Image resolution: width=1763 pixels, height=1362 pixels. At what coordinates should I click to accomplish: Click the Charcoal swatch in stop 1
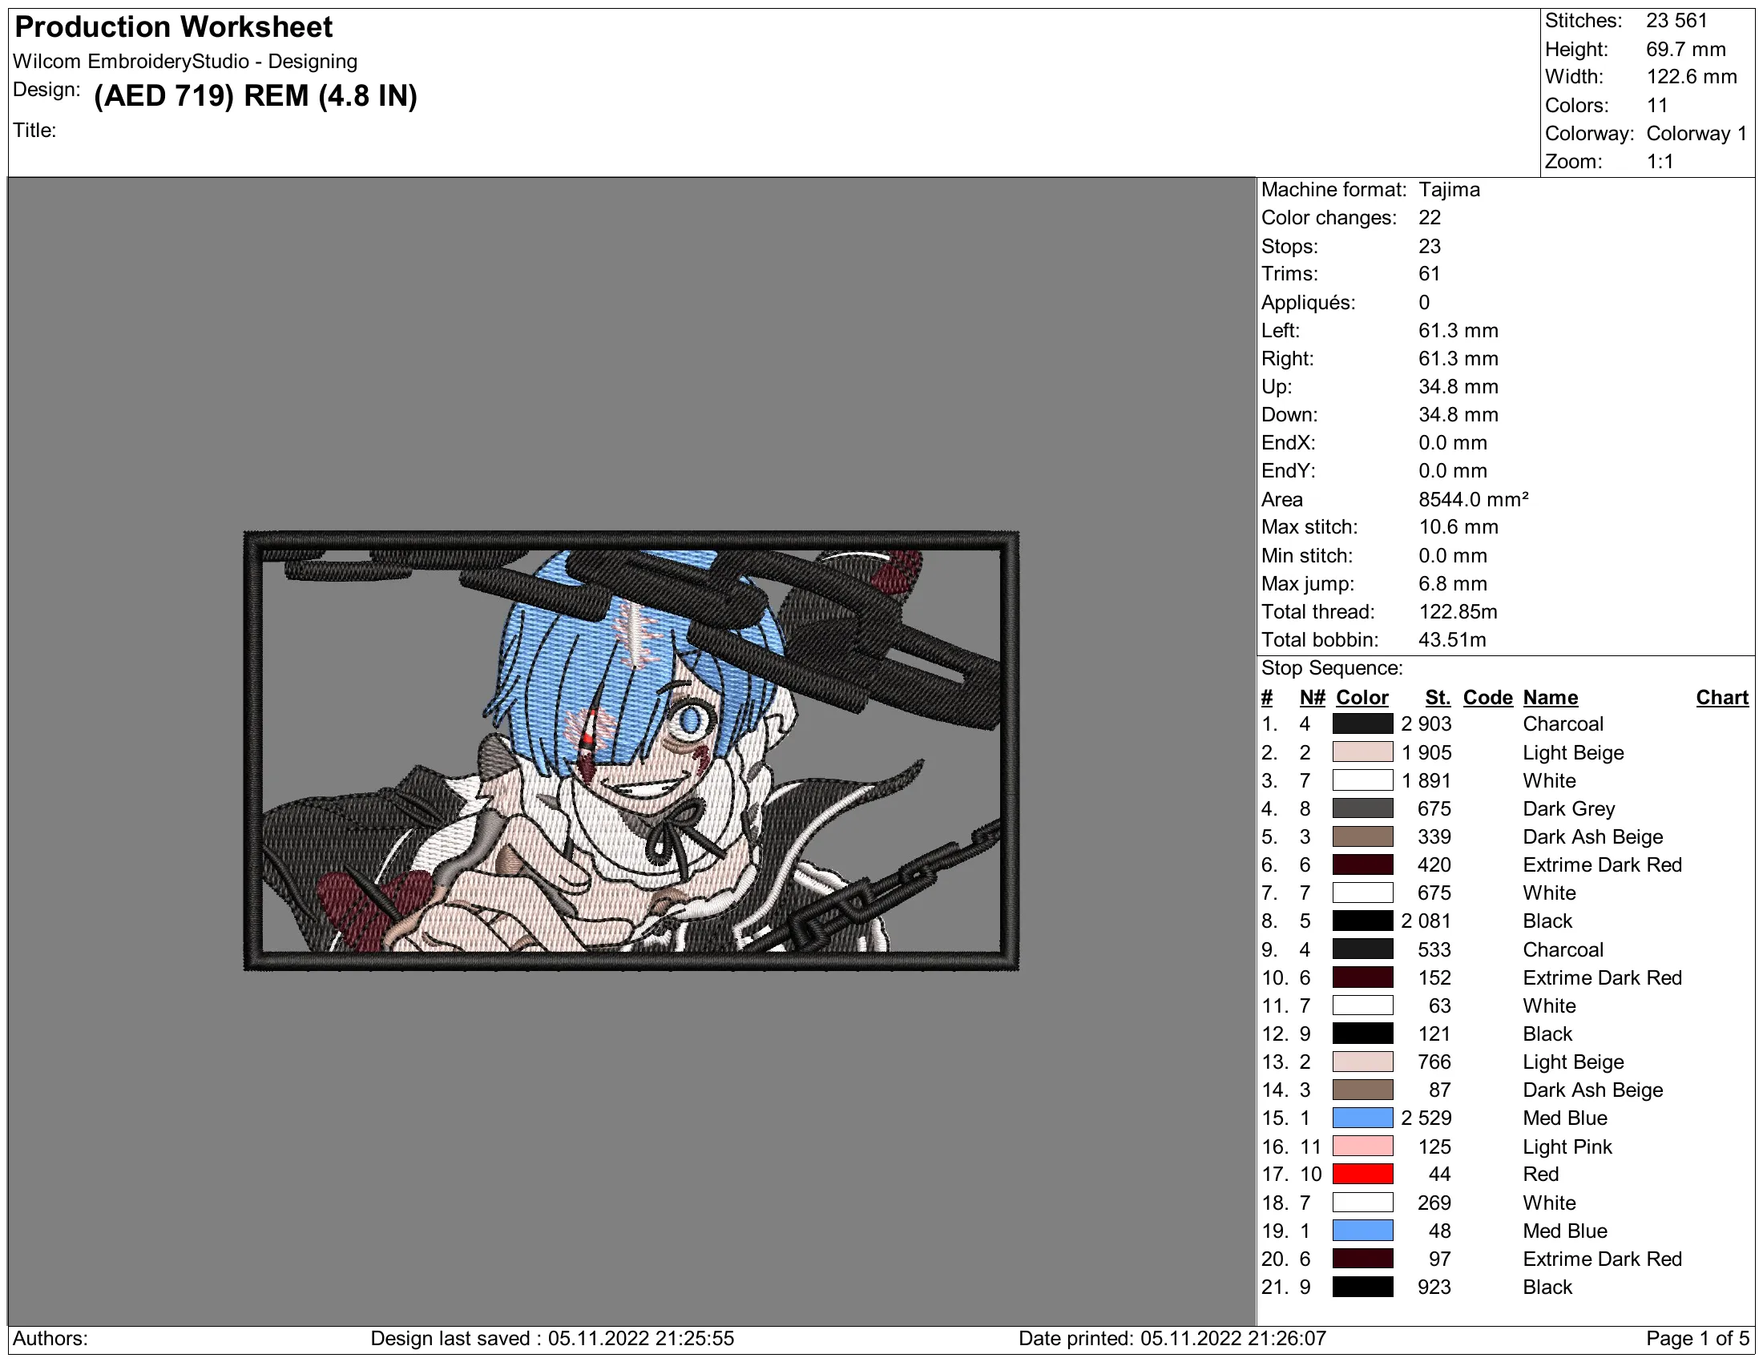1362,723
